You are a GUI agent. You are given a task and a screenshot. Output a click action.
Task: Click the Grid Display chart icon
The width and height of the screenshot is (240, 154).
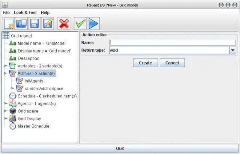click(x=12, y=118)
